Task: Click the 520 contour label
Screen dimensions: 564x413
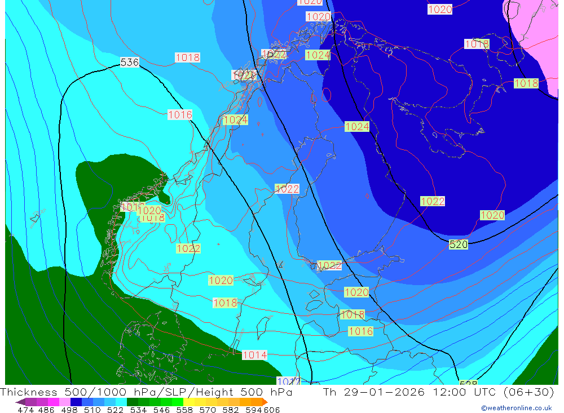Action: click(459, 245)
